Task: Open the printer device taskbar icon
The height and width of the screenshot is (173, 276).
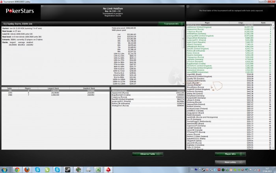Action: 89,170
